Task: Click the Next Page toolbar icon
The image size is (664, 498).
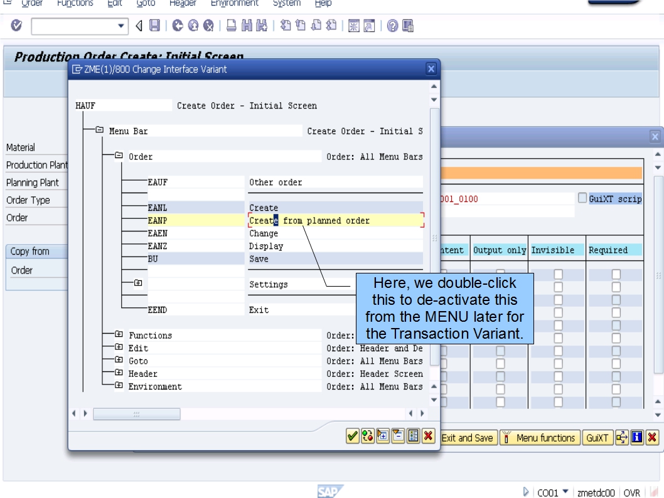Action: tap(316, 26)
